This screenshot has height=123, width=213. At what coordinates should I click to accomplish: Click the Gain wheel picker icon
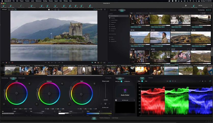[95, 84]
